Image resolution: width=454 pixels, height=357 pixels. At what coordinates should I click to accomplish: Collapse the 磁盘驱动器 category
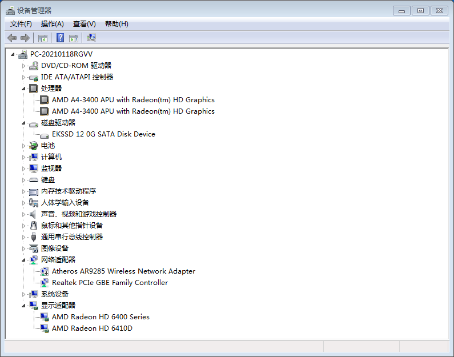tap(24, 123)
